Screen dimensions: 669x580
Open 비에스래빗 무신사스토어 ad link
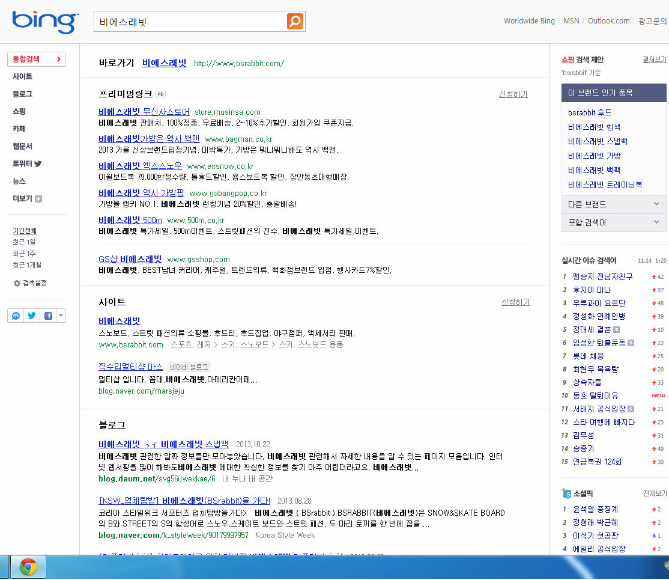[x=144, y=112]
